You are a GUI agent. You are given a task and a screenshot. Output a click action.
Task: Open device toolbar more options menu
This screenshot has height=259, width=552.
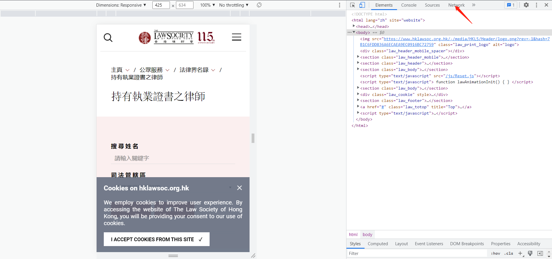(340, 5)
